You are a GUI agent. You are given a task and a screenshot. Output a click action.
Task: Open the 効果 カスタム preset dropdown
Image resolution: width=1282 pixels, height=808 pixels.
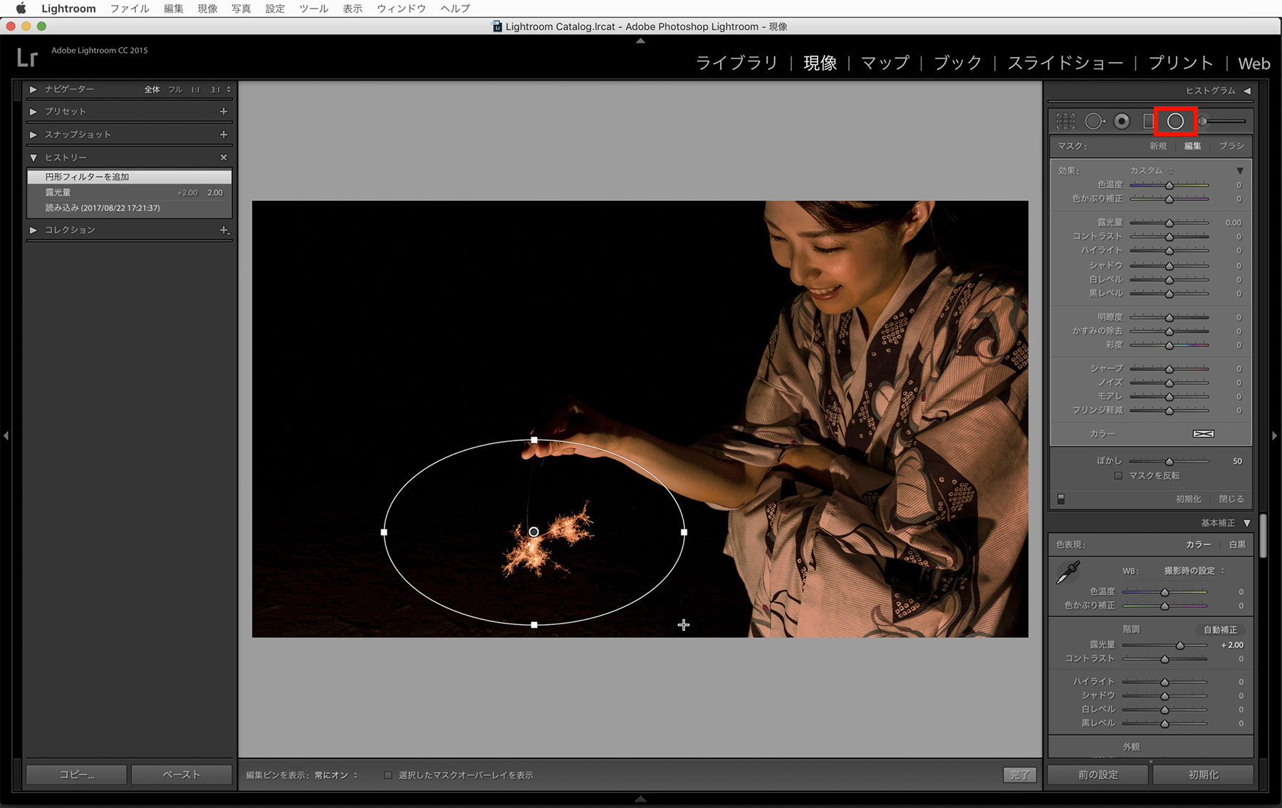pyautogui.click(x=1151, y=170)
